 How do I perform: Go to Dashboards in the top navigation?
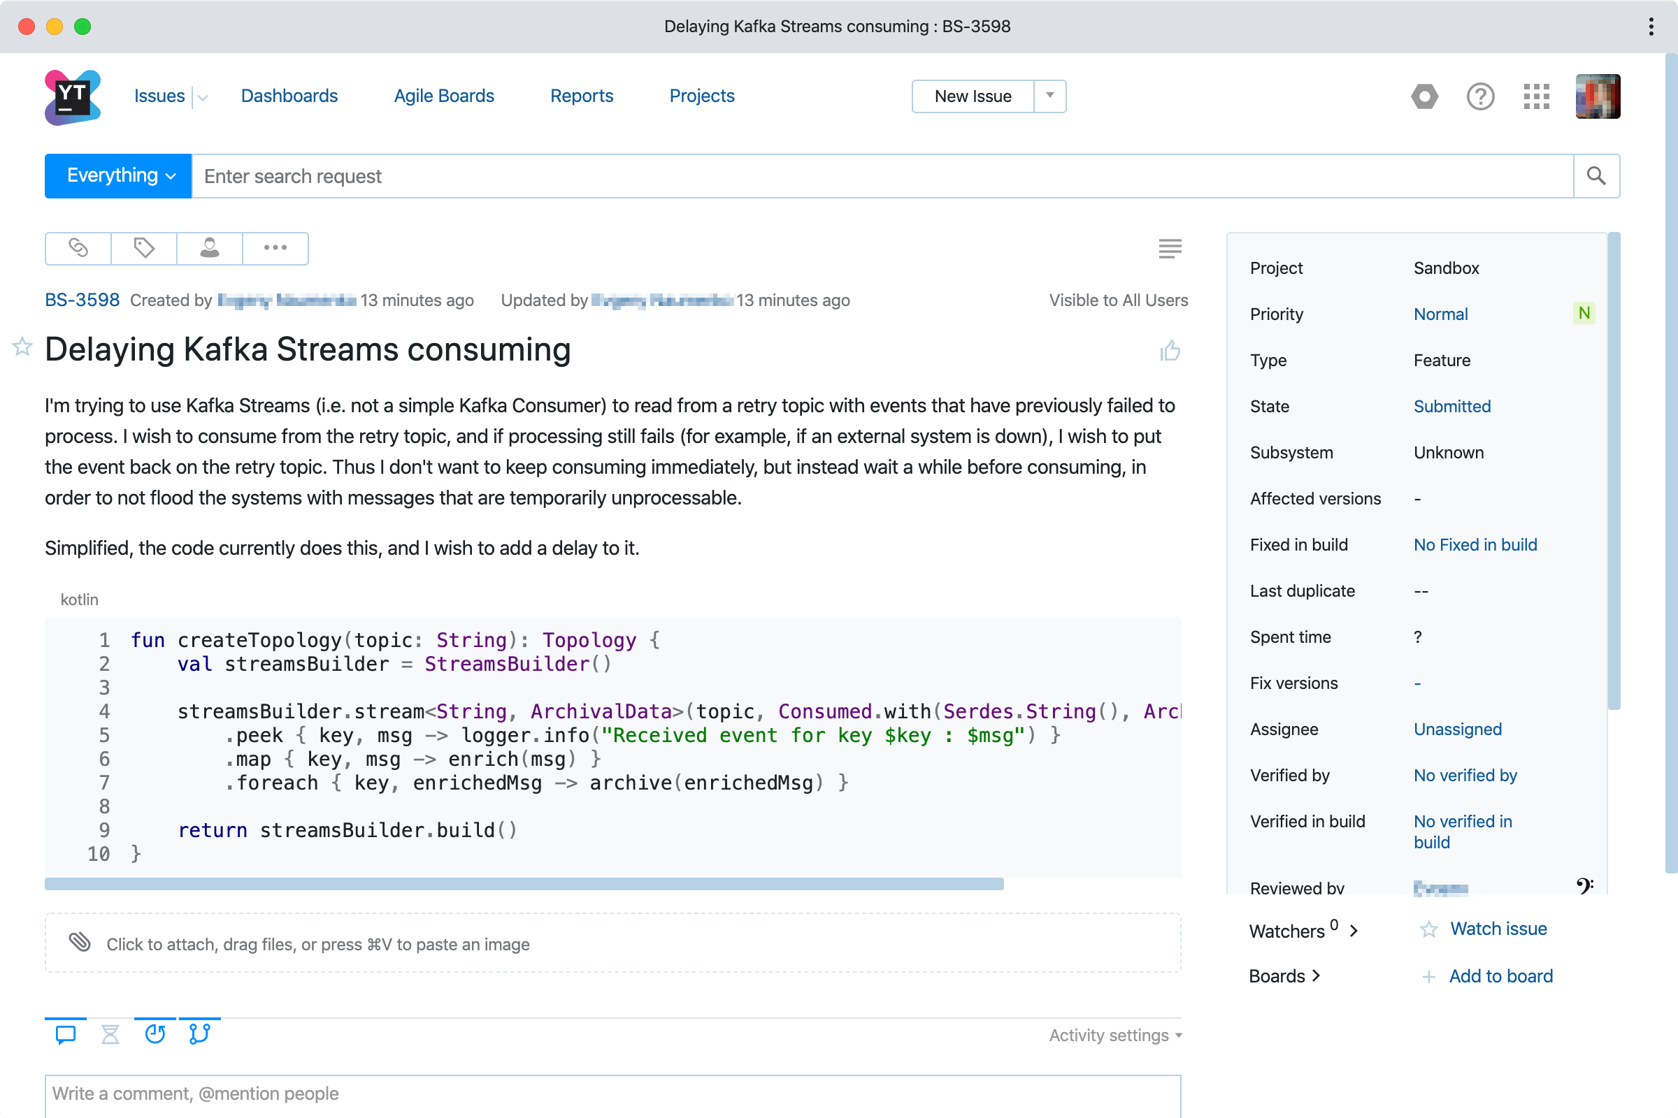(289, 96)
